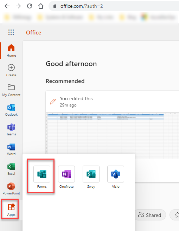Open the Apps menu in the sidebar

(x=11, y=209)
